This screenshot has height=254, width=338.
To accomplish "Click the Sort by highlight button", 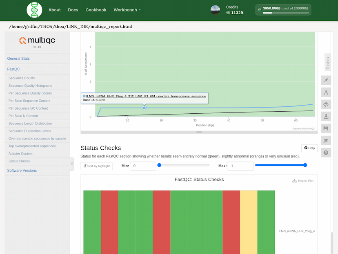I will [96, 166].
